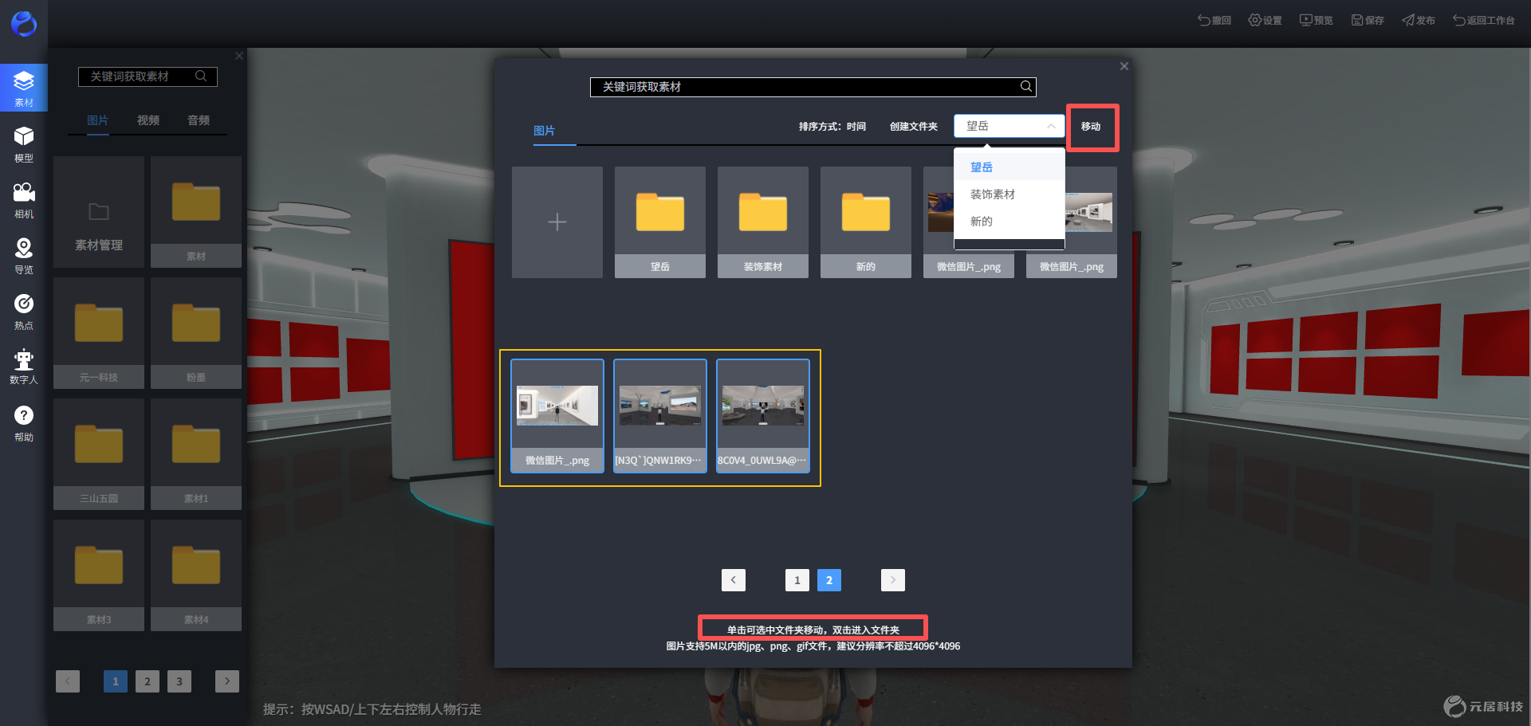The width and height of the screenshot is (1531, 726).
Task: Expand the 望岳 folder dropdown selector
Action: tap(1010, 126)
